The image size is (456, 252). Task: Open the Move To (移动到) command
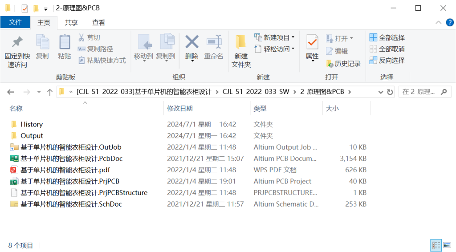point(144,48)
